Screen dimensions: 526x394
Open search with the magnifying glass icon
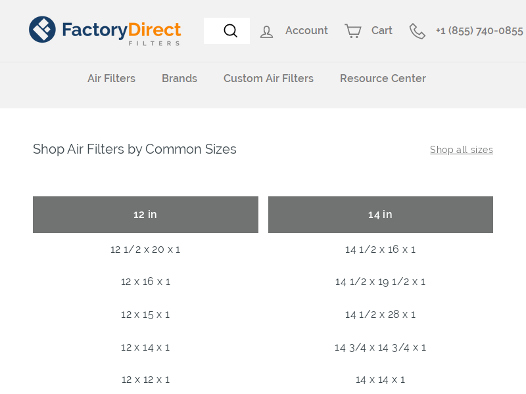pos(231,30)
